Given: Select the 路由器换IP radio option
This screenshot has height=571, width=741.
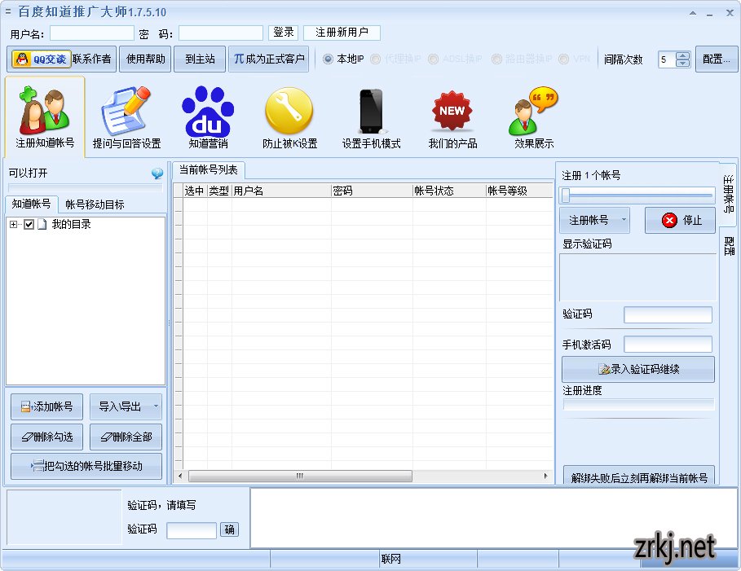Looking at the screenshot, I should click(496, 59).
